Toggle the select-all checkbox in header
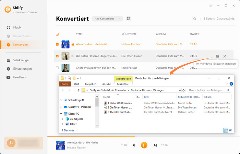Viewport: 240px width, 154px height. (57, 34)
